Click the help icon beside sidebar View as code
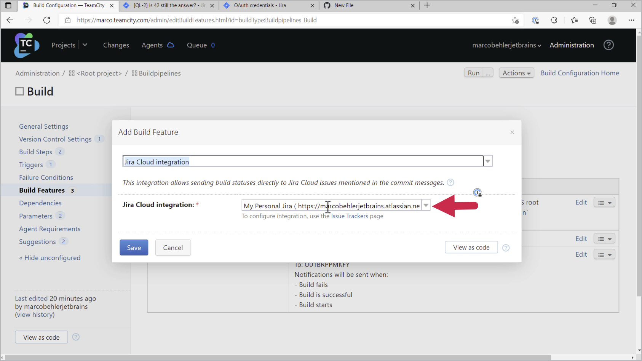The image size is (642, 361). point(75,337)
